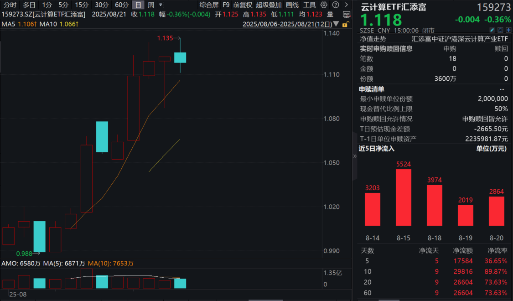The width and height of the screenshot is (513, 301).
Task: Open the toolbar settings gear icon
Action: [x=324, y=5]
